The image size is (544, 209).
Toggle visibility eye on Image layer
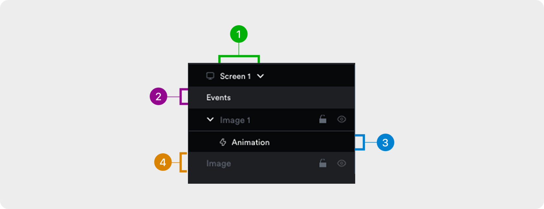(341, 163)
